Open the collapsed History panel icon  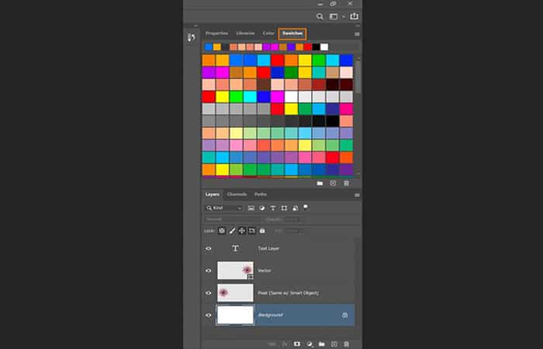192,37
